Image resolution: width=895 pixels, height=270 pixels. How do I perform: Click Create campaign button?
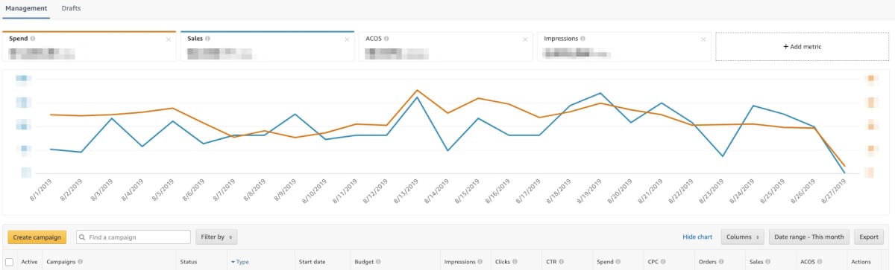pyautogui.click(x=37, y=237)
